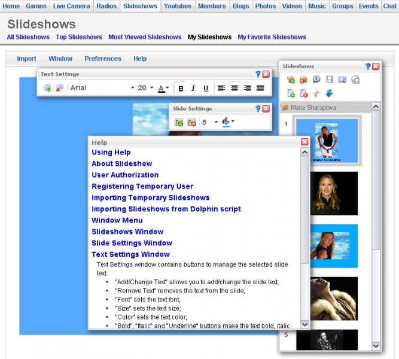Viewport: 399px width, 359px height.
Task: Align text right in Text Settings
Action: [x=247, y=88]
